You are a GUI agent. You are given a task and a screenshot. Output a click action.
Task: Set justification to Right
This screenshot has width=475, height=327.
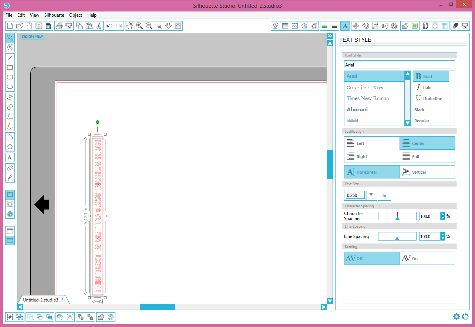(372, 157)
